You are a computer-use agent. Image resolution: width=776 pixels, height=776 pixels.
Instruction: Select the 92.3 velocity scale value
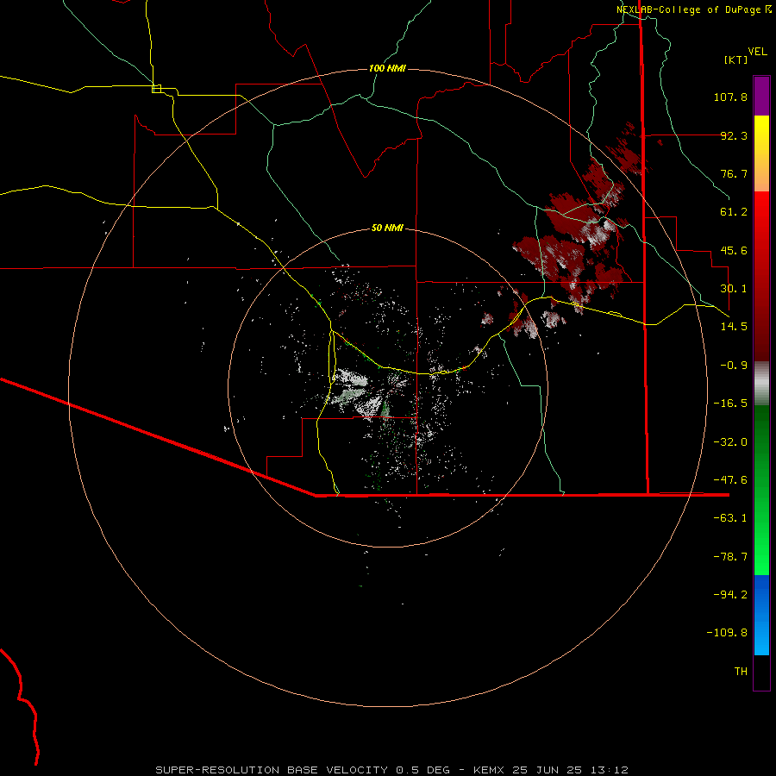734,135
